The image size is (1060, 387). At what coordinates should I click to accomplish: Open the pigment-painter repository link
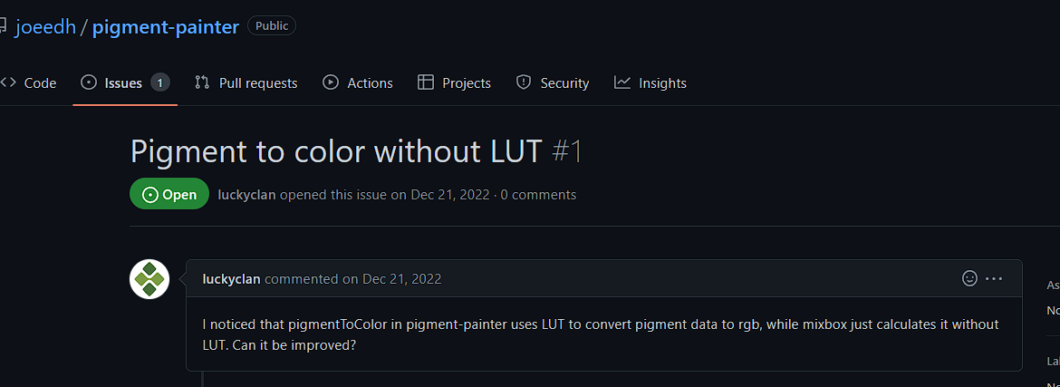(x=166, y=26)
